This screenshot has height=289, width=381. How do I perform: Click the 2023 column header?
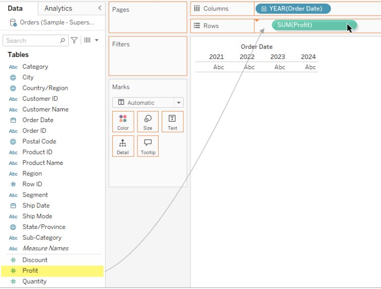(277, 56)
